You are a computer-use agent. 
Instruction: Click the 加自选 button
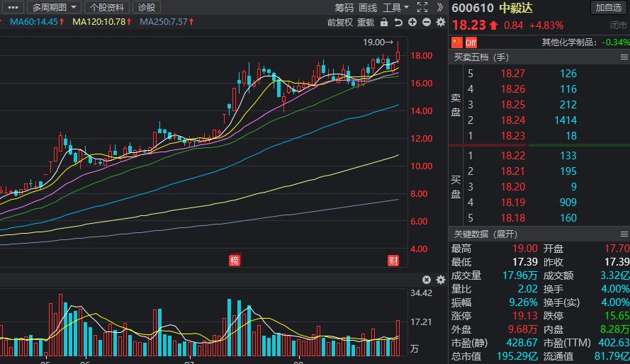[609, 7]
